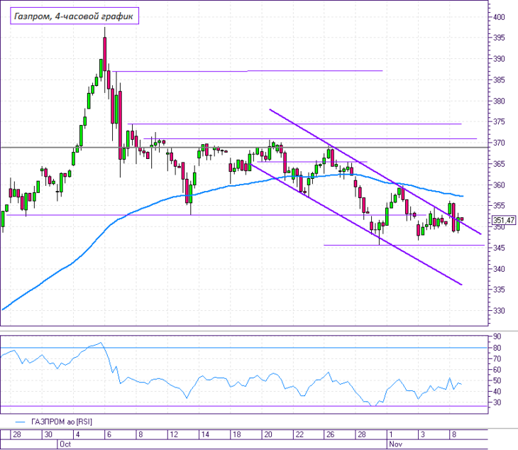This screenshot has height=450, width=518.
Task: Click the current price label 351,47
Action: pyautogui.click(x=504, y=220)
